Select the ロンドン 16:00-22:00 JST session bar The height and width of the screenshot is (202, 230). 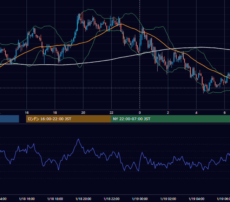(68, 119)
